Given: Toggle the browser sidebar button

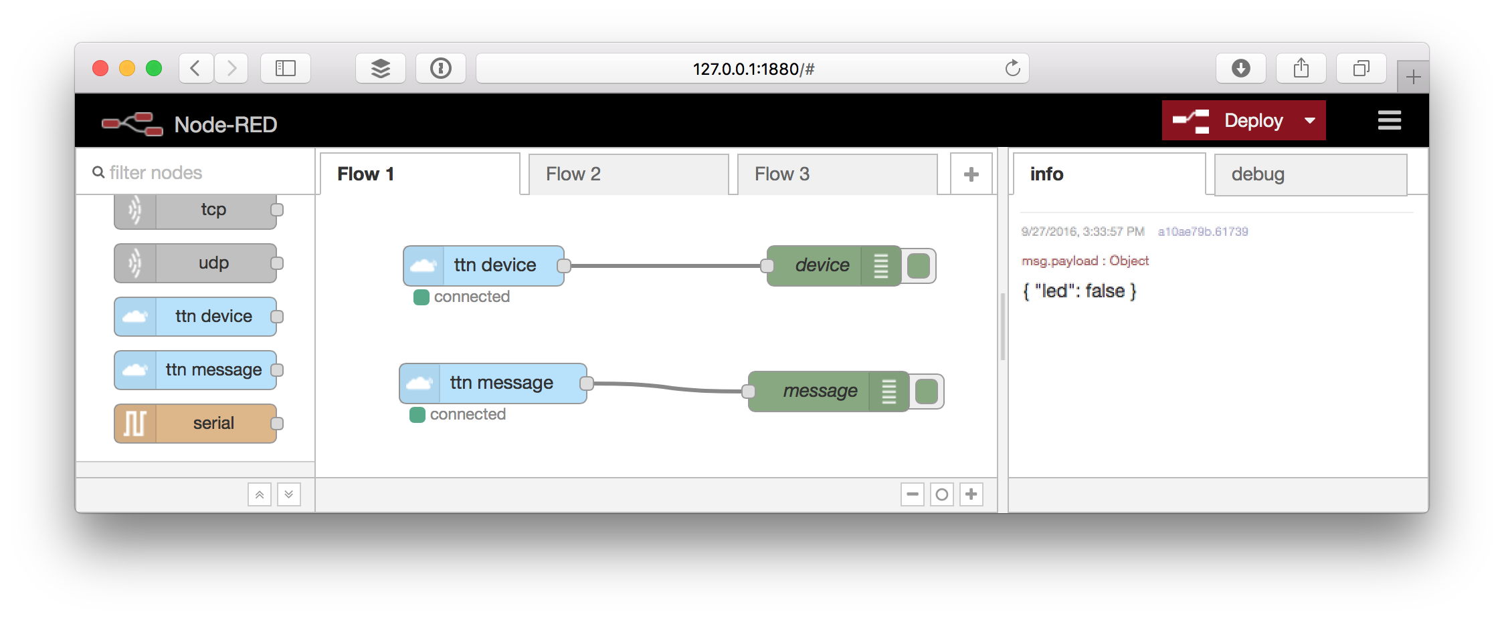Looking at the screenshot, I should [x=286, y=68].
